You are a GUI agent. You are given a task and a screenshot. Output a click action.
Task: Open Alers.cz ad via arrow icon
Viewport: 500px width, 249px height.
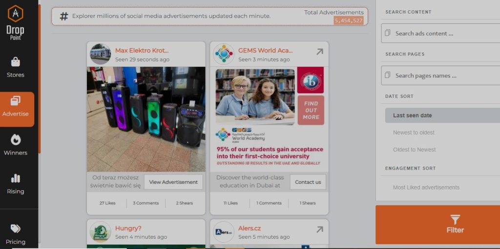coord(319,229)
